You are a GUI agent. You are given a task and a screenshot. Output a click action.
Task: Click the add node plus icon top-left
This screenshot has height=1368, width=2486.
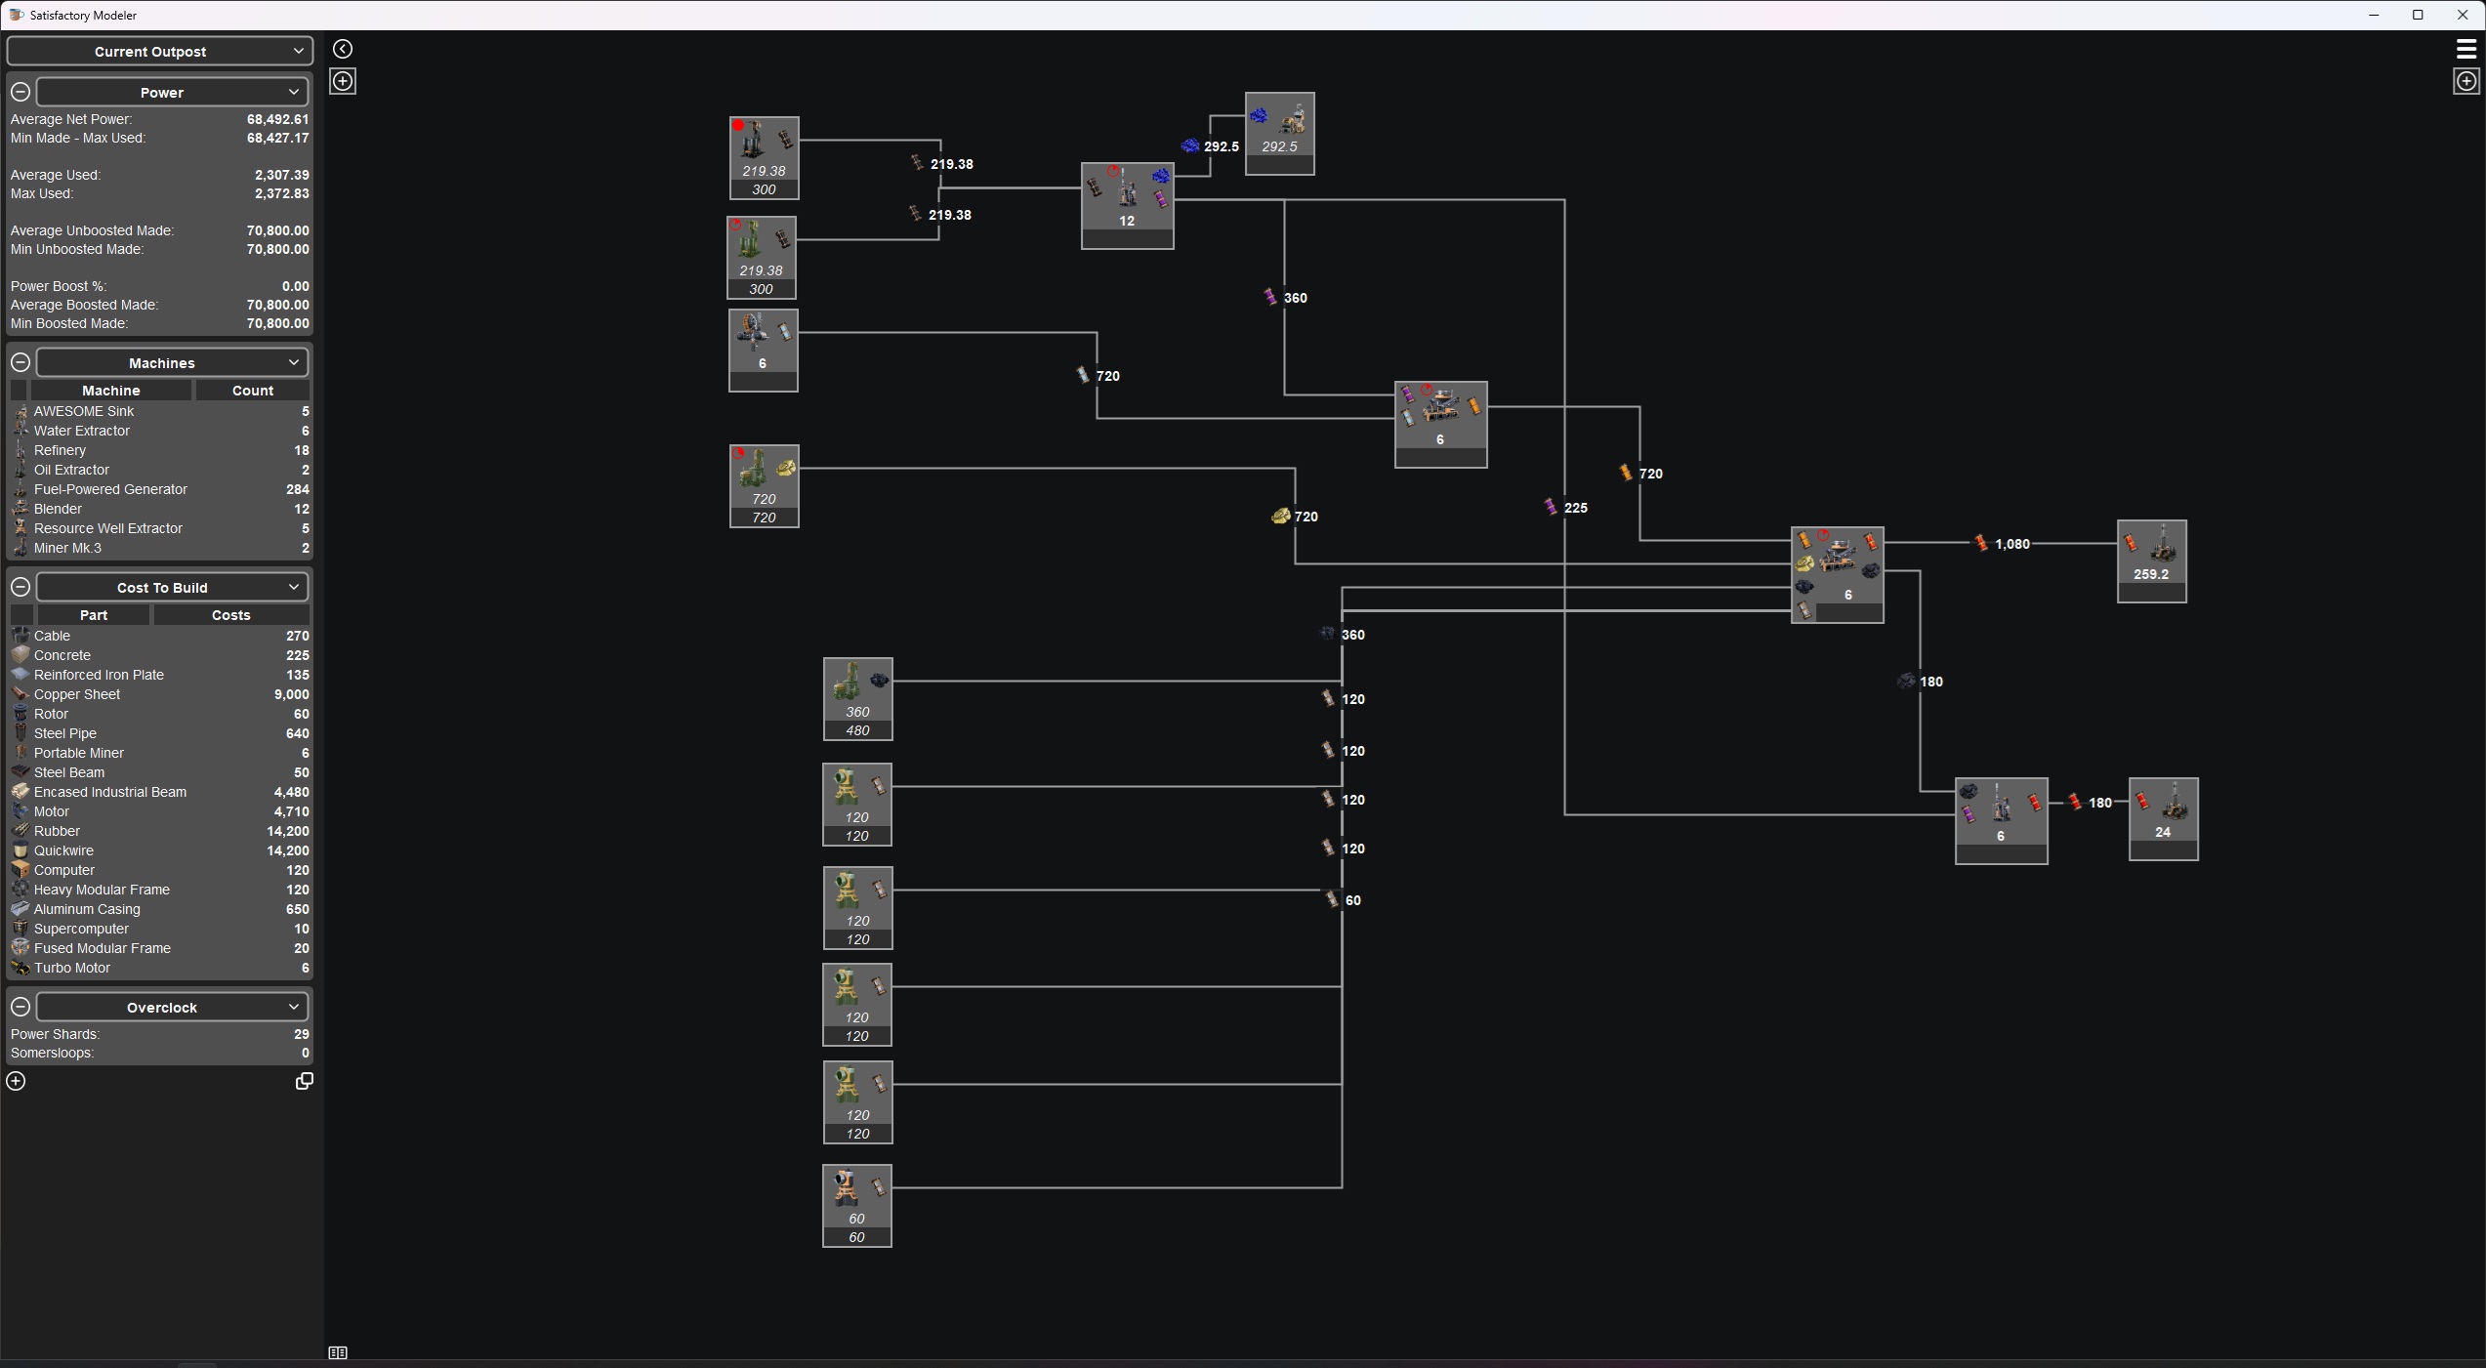[343, 81]
